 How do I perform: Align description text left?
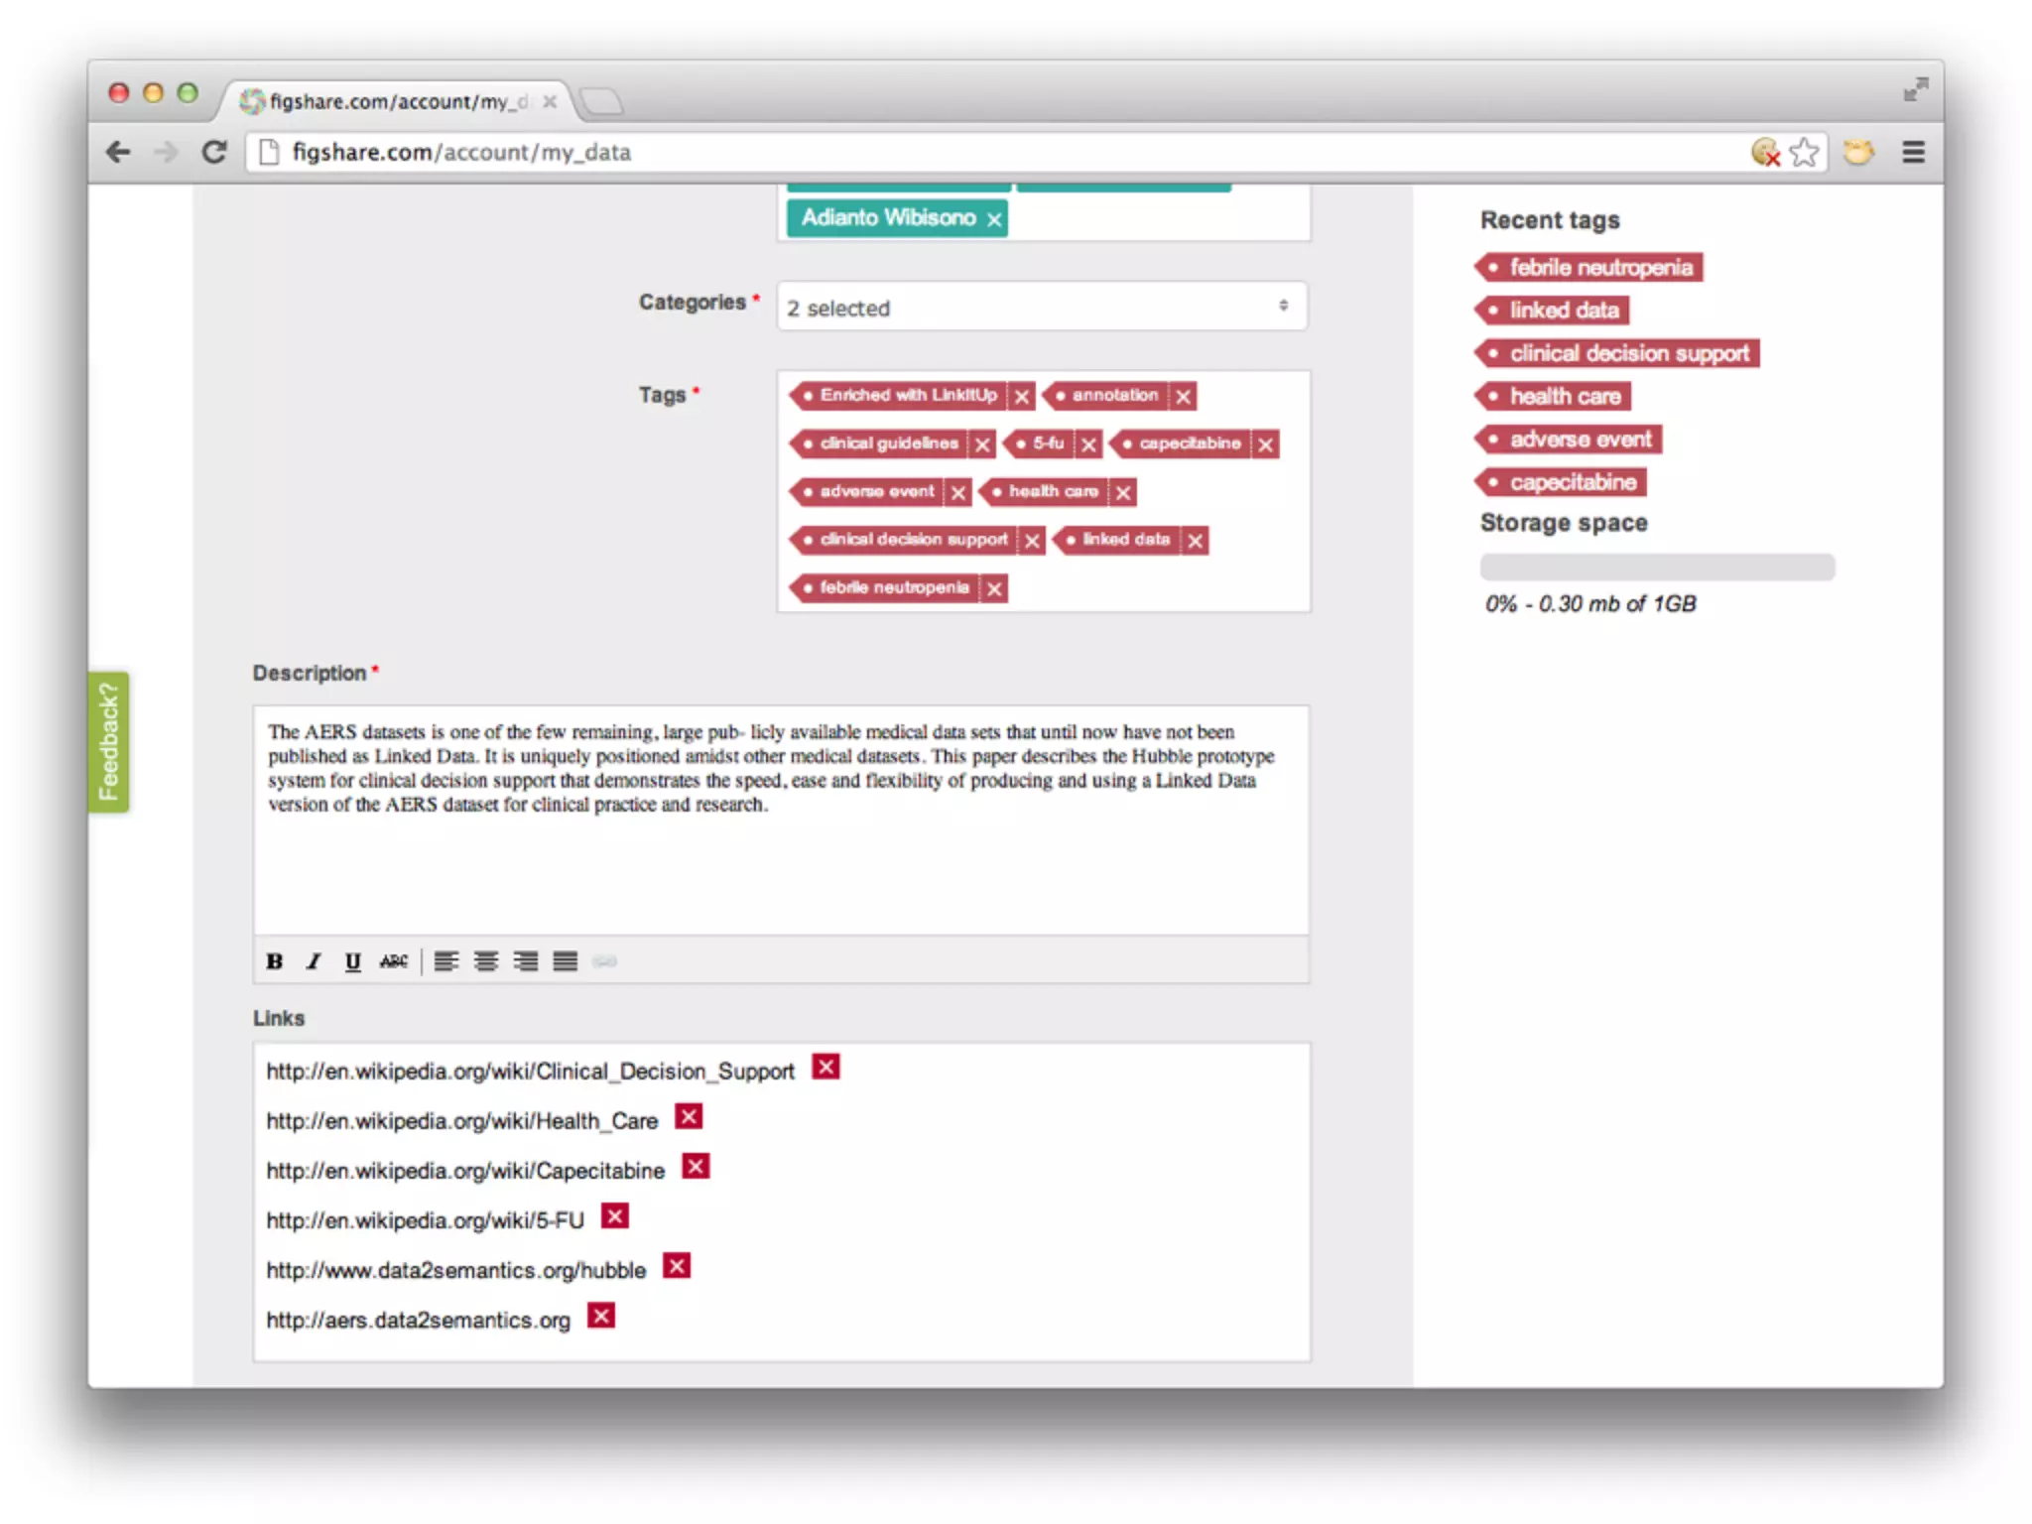445,960
